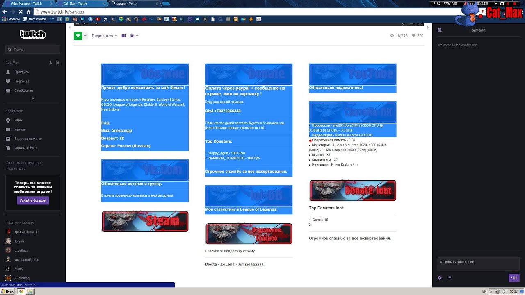The height and width of the screenshot is (295, 525).
Task: Click the "Узнайте больше!" button
Action: pos(33,200)
